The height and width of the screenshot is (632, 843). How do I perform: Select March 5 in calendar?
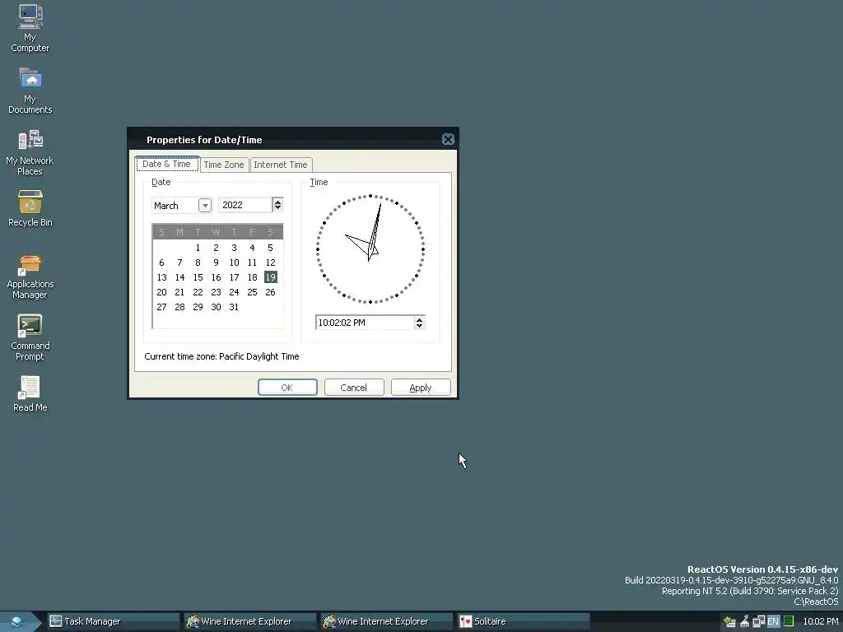pos(270,248)
